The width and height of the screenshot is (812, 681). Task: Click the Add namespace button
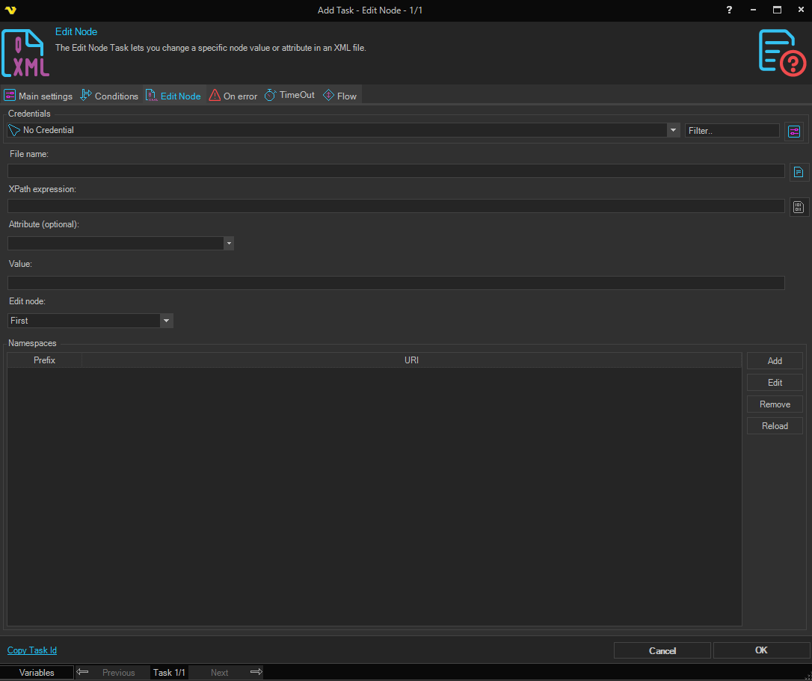coord(775,361)
